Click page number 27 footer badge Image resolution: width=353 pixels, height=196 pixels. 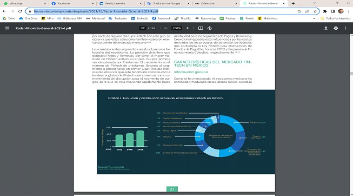pyautogui.click(x=172, y=189)
